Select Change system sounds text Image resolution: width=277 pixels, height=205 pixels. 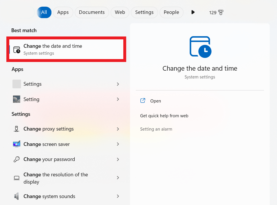(x=49, y=196)
